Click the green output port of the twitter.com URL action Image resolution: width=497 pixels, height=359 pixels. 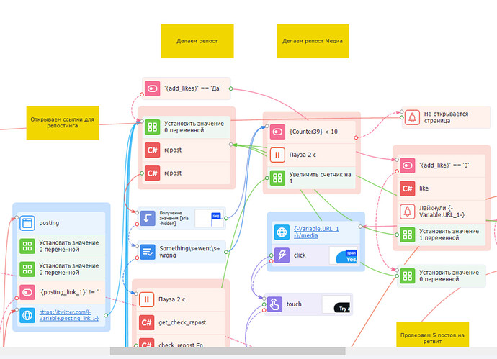(106, 315)
